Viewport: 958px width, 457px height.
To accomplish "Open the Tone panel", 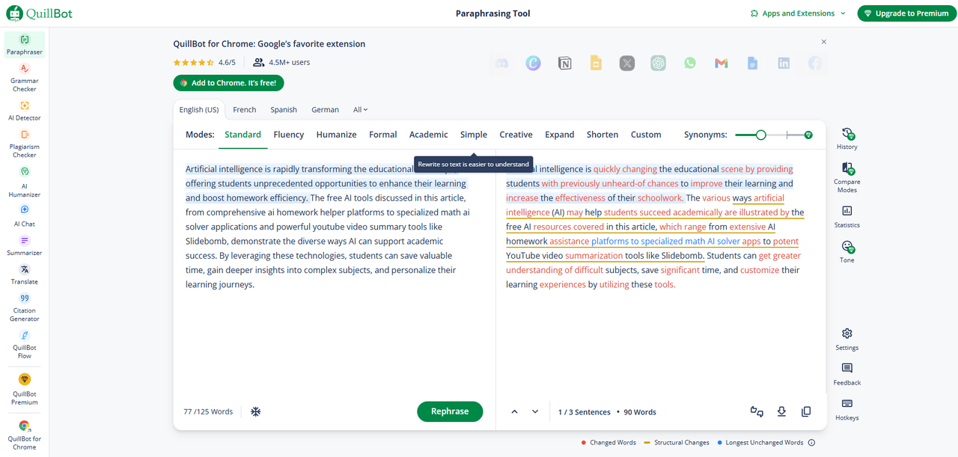I will pyautogui.click(x=846, y=252).
